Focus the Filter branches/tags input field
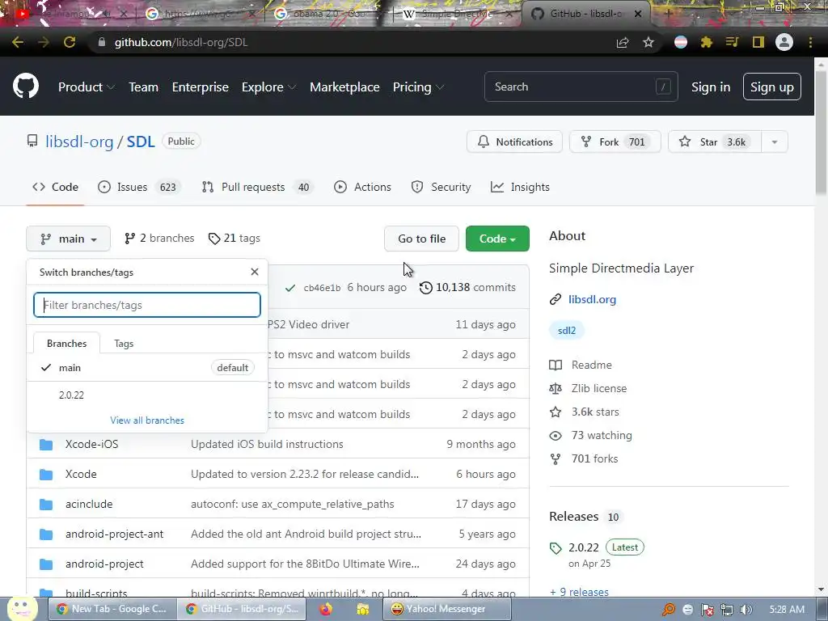Screen dimensions: 828x621 147,305
